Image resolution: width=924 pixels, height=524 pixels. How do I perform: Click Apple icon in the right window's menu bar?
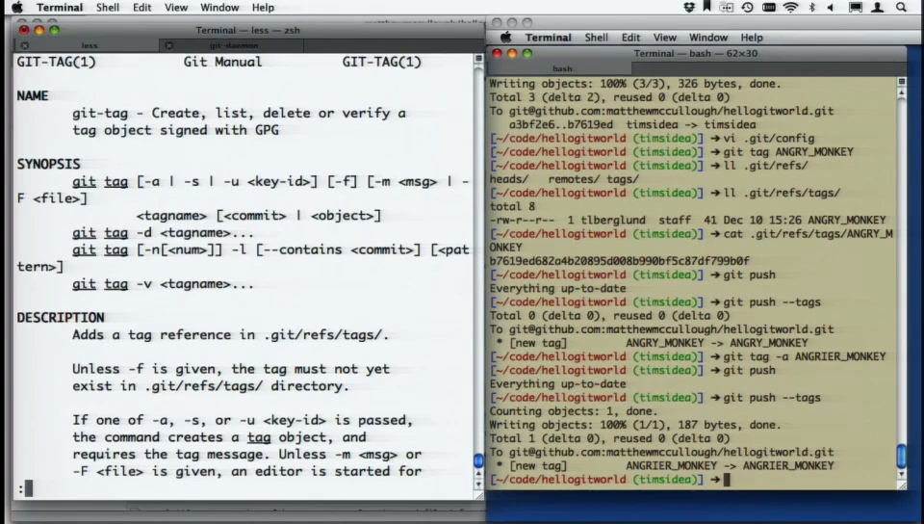pos(505,38)
